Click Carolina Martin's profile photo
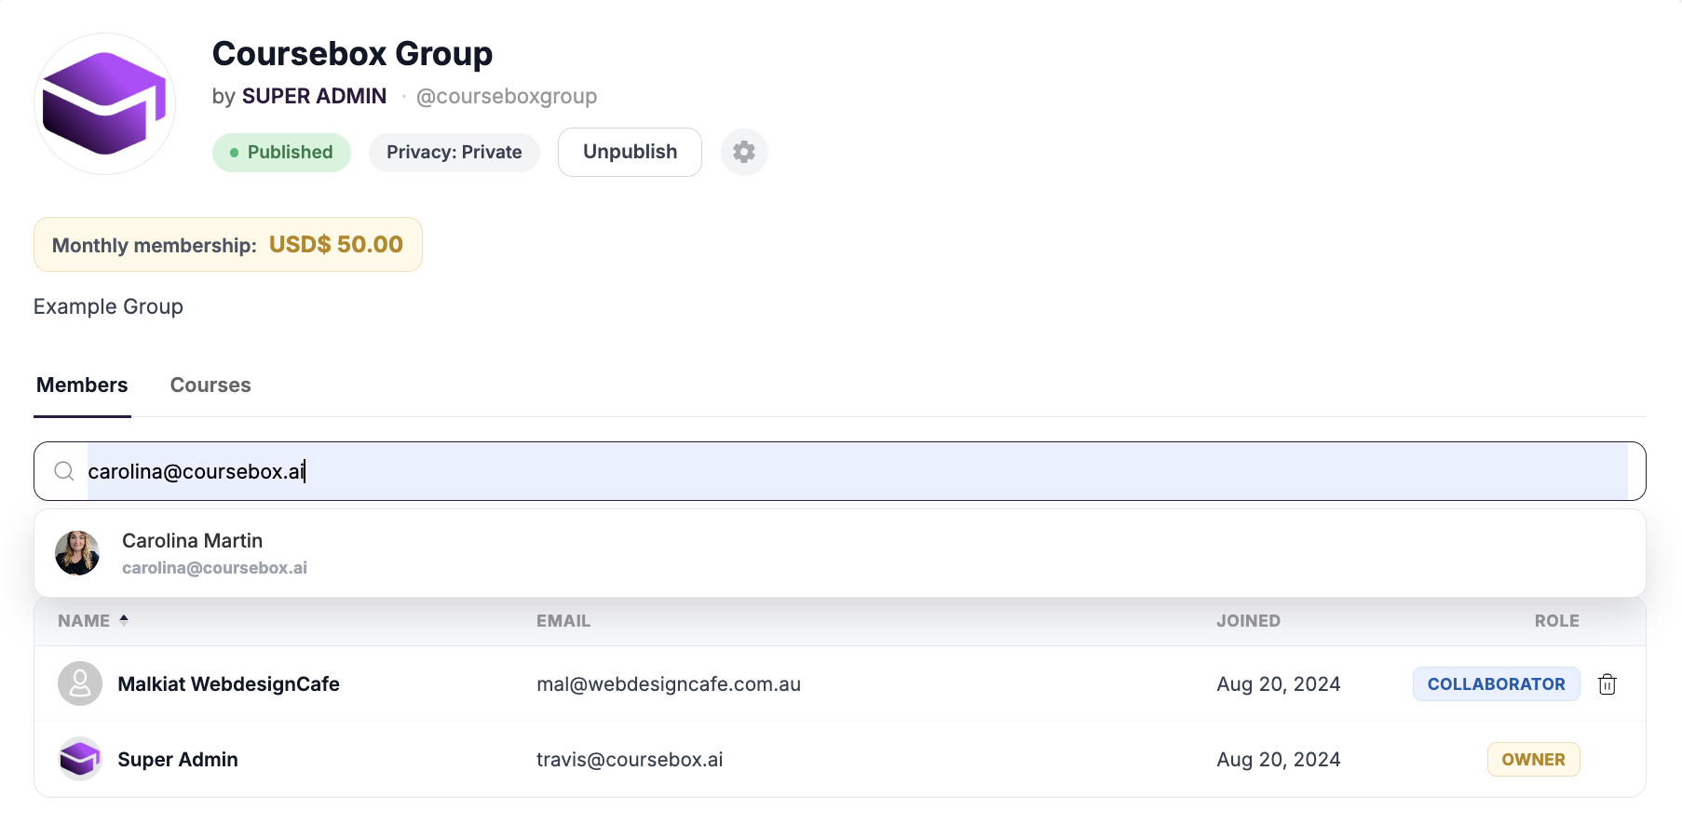The image size is (1682, 825). tap(77, 553)
